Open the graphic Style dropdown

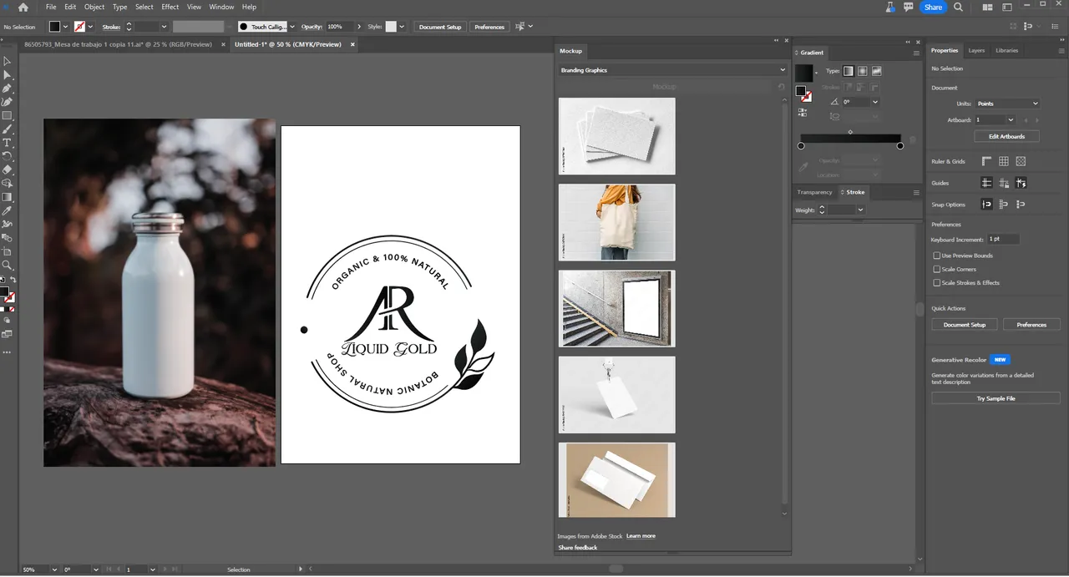coord(402,27)
